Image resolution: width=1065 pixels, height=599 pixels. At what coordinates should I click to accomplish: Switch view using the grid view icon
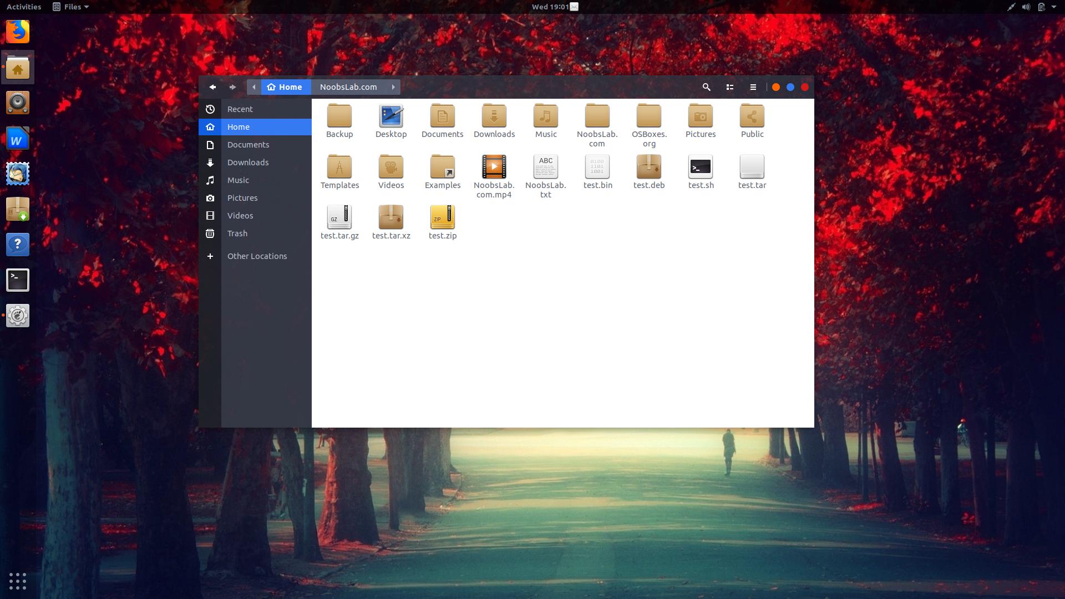point(729,87)
